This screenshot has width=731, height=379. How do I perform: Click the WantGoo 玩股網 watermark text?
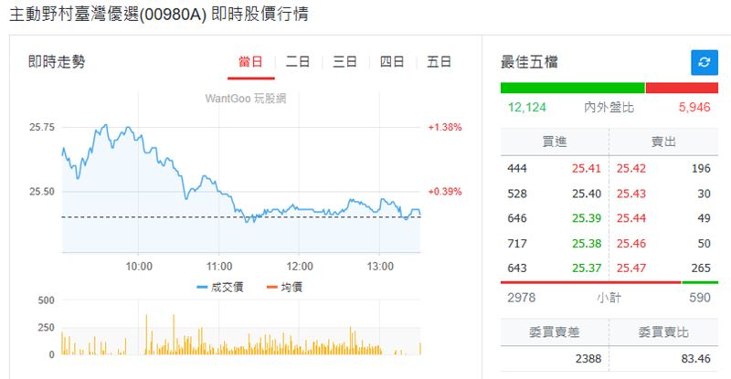click(246, 99)
